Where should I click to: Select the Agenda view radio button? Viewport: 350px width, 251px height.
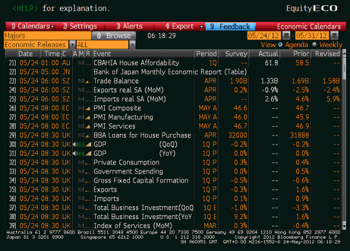coord(280,44)
